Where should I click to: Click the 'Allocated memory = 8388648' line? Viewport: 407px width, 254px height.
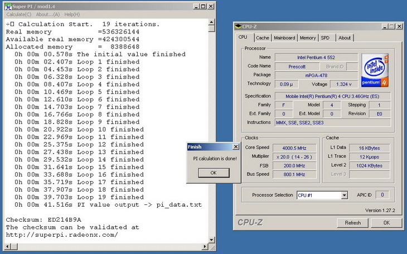(x=72, y=47)
